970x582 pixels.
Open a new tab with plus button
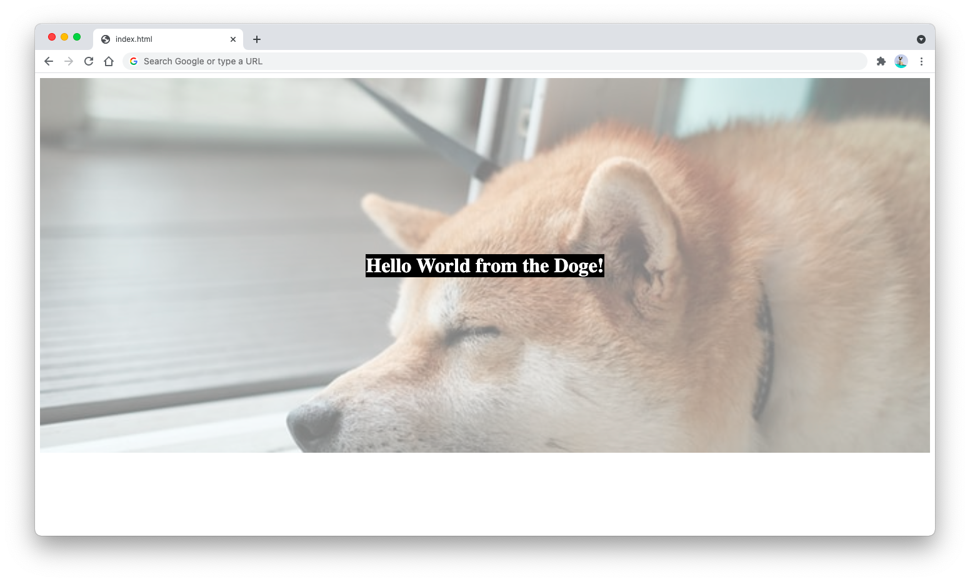coord(257,39)
